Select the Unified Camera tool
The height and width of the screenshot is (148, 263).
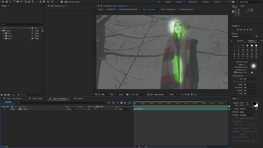tap(18, 2)
